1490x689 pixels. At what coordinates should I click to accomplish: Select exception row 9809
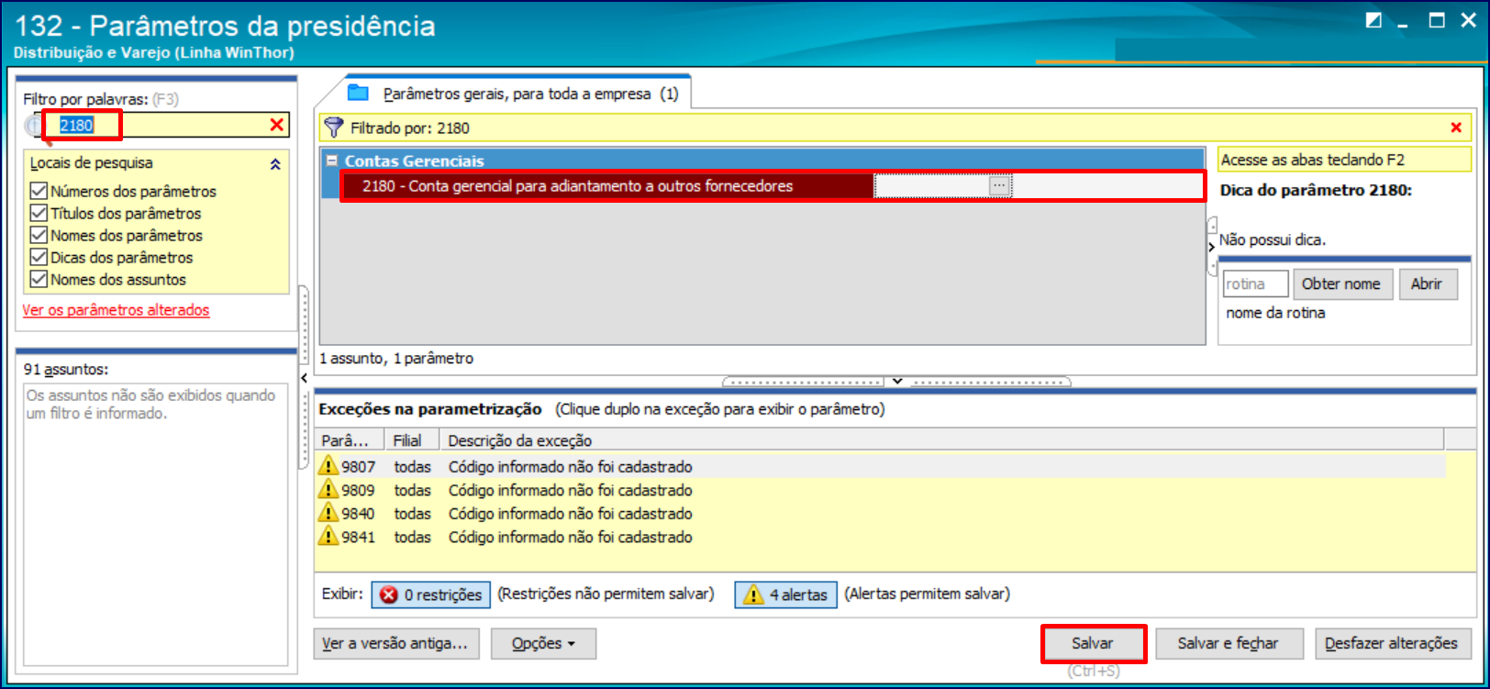point(881,490)
